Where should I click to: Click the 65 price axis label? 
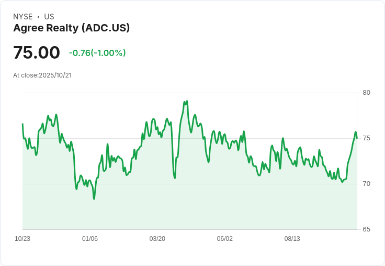coord(366,229)
